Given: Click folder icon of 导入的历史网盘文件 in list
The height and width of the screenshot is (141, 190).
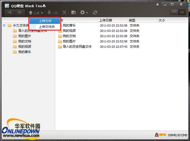Looking at the screenshot, I should pyautogui.click(x=60, y=47).
